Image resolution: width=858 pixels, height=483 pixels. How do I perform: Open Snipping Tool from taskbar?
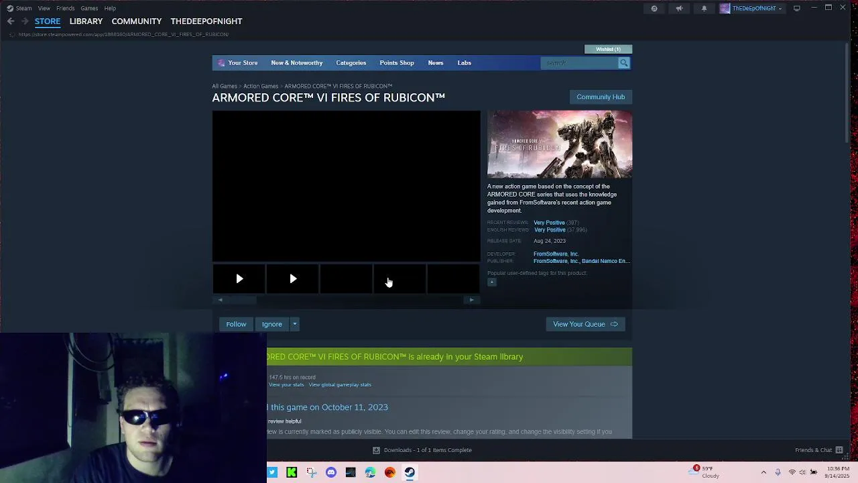click(x=312, y=472)
